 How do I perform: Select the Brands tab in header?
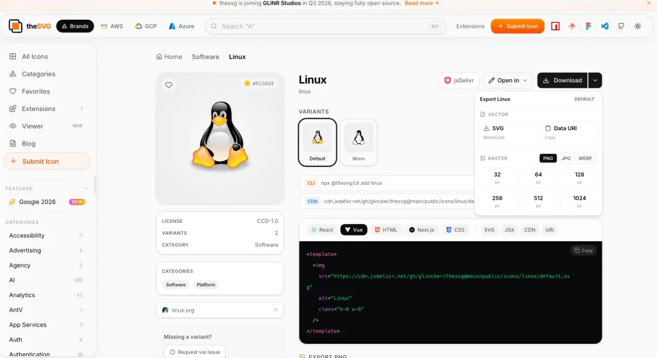pos(75,26)
